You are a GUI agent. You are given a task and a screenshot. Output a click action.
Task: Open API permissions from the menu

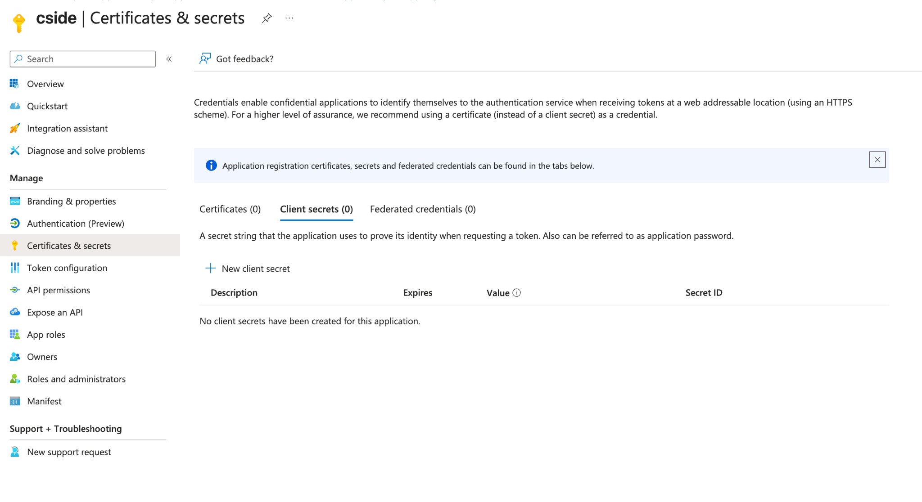pyautogui.click(x=59, y=290)
